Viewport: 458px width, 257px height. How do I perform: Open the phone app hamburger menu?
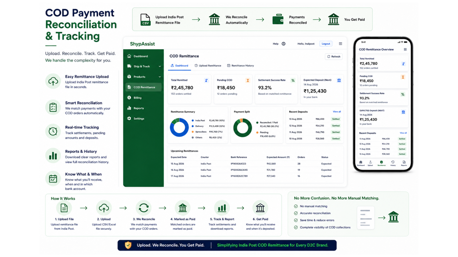pyautogui.click(x=405, y=49)
